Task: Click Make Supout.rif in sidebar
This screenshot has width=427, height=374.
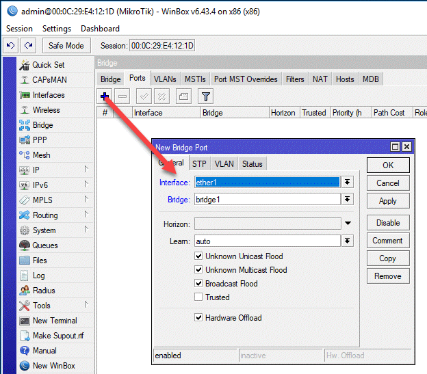Action: (56, 336)
